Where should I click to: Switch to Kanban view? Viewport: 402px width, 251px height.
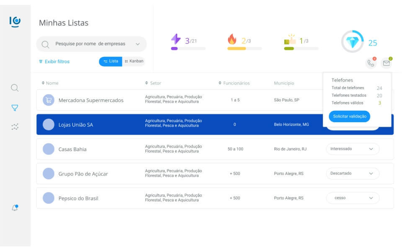click(134, 61)
